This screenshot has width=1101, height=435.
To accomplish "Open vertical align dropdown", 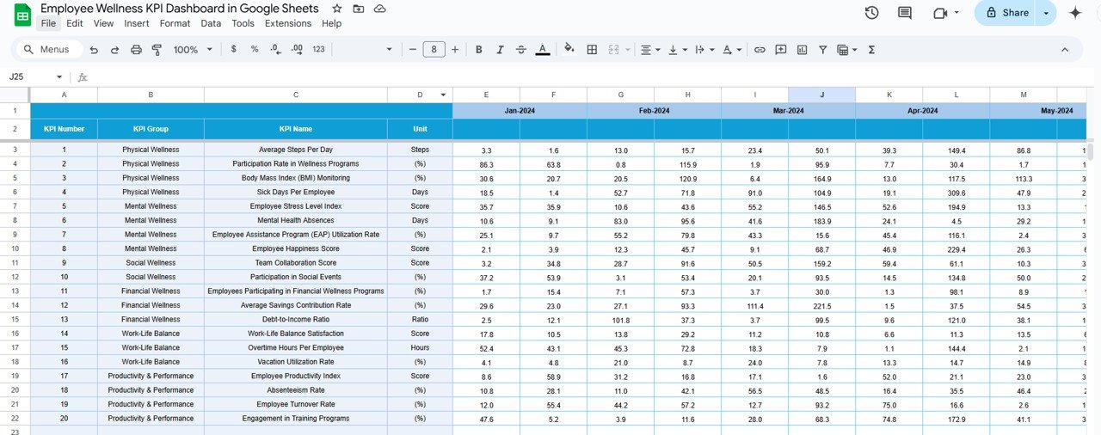I will pyautogui.click(x=677, y=50).
